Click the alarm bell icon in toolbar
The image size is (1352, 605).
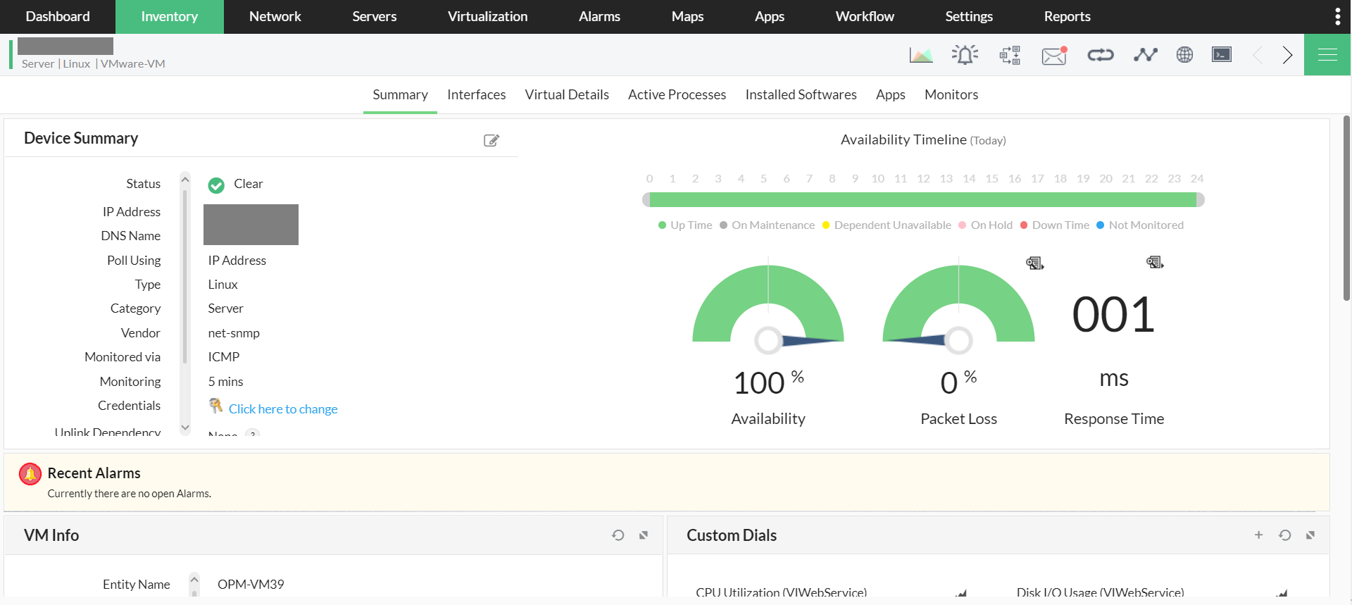tap(965, 55)
